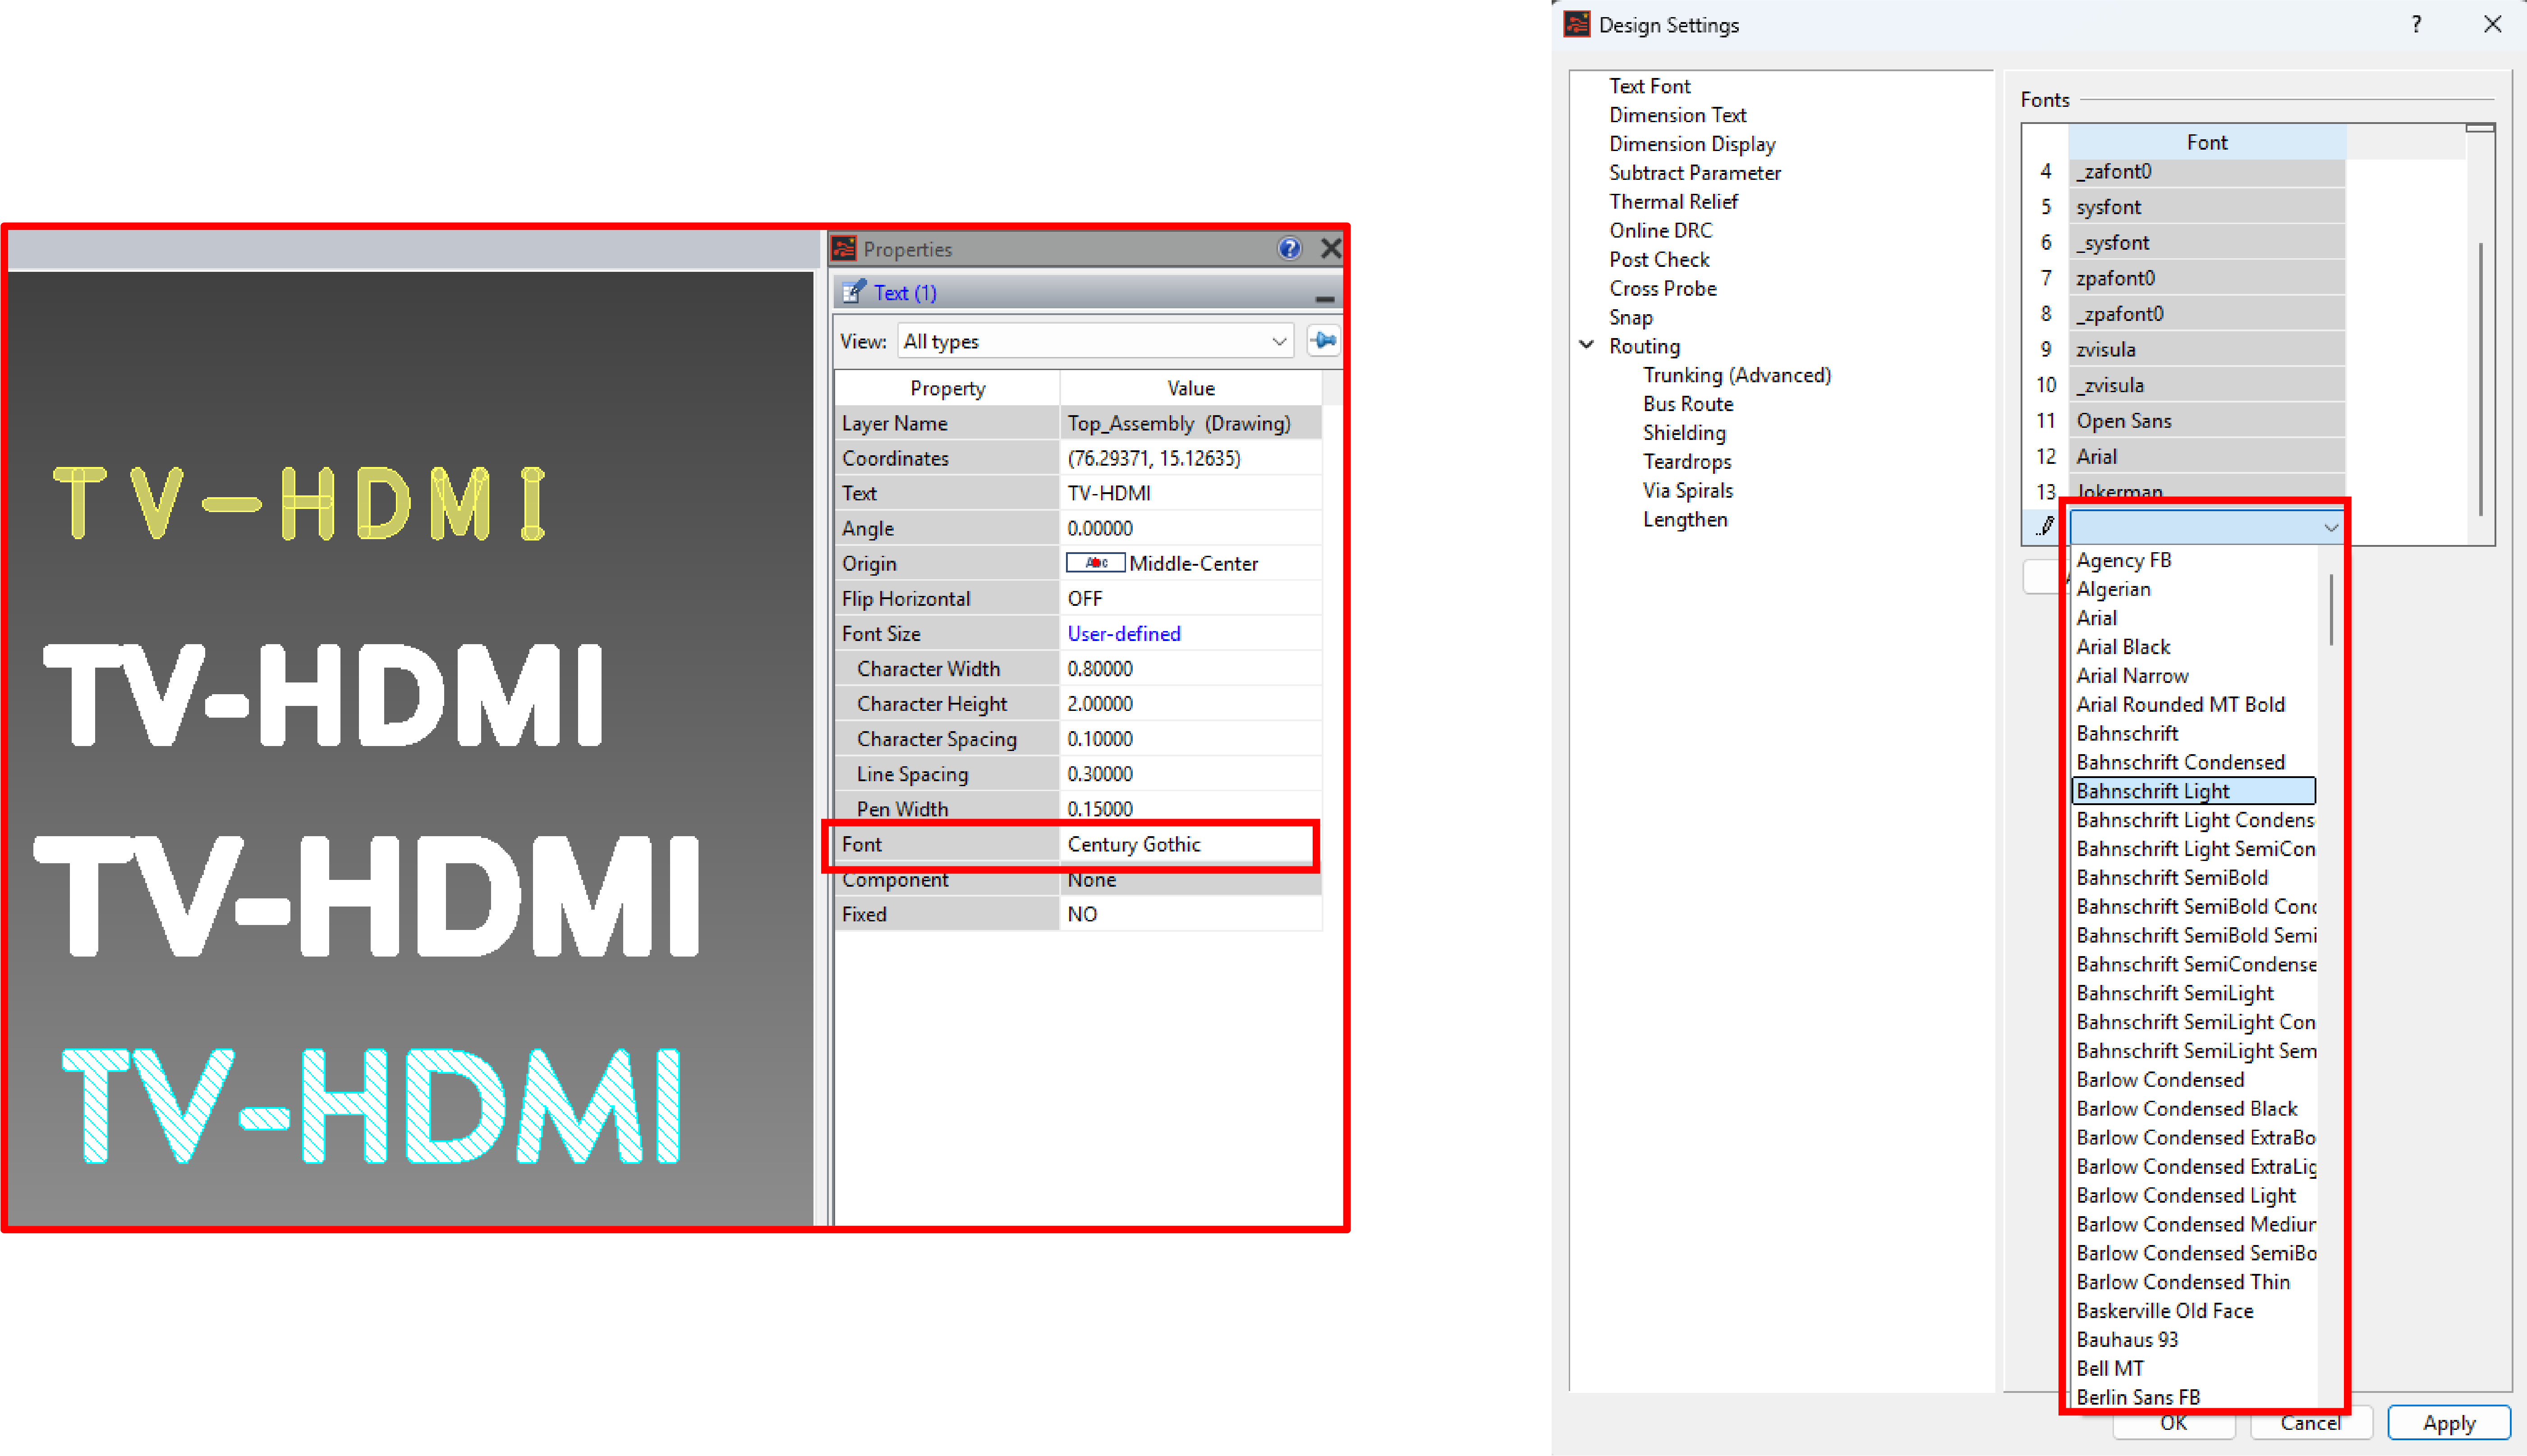Select zvisula row 9 in Fonts table
Image resolution: width=2527 pixels, height=1456 pixels.
2207,350
